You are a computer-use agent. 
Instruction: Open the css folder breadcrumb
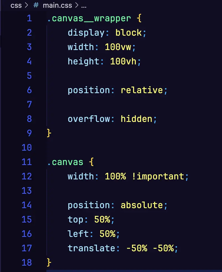click(x=16, y=6)
